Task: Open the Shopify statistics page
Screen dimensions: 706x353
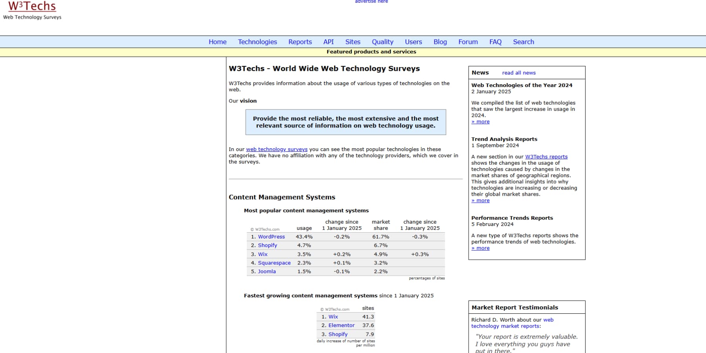Action: [x=267, y=245]
